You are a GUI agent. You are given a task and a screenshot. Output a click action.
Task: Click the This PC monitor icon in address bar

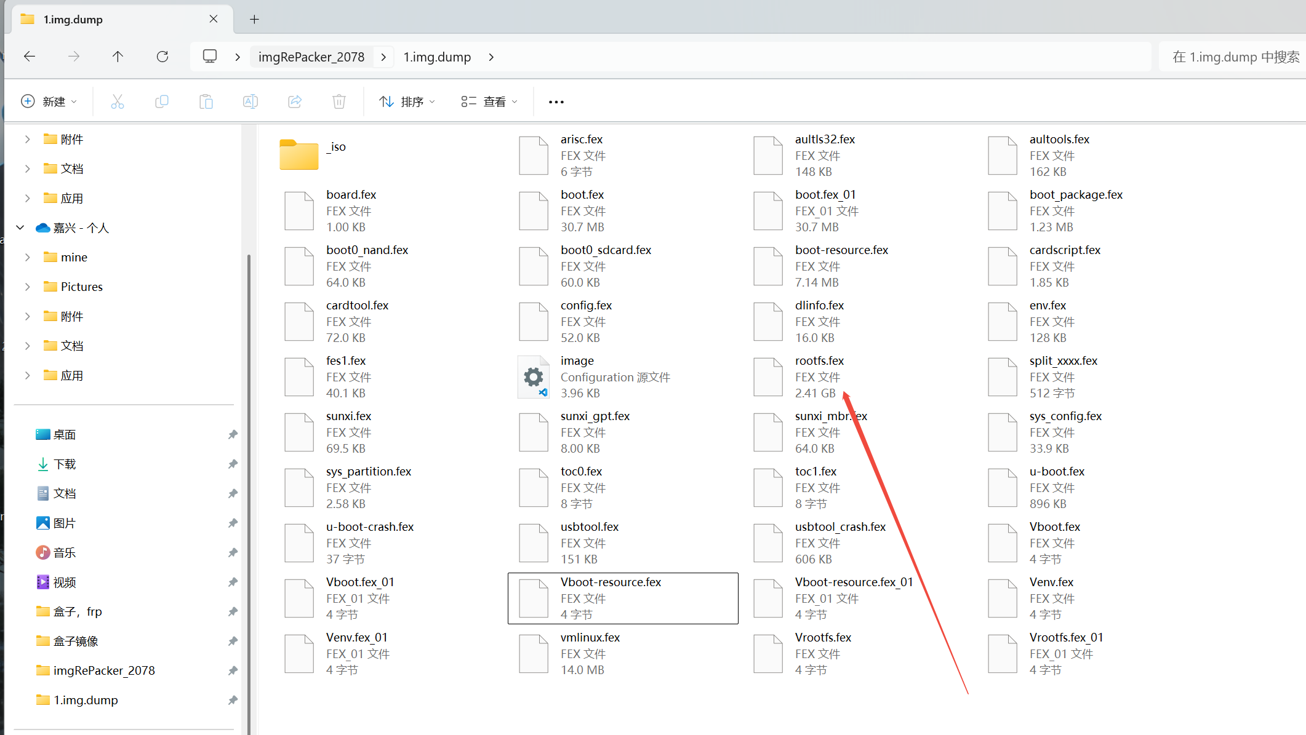pos(210,57)
